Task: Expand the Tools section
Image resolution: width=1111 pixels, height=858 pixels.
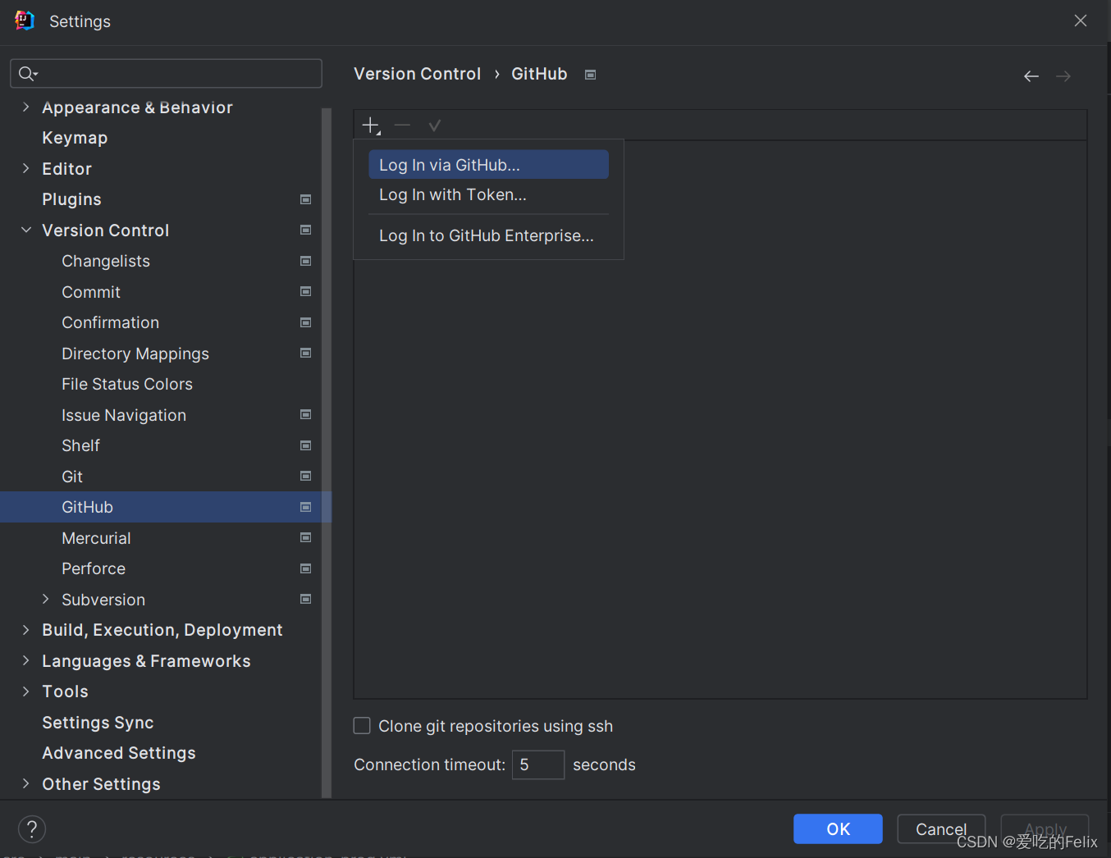Action: (x=25, y=691)
